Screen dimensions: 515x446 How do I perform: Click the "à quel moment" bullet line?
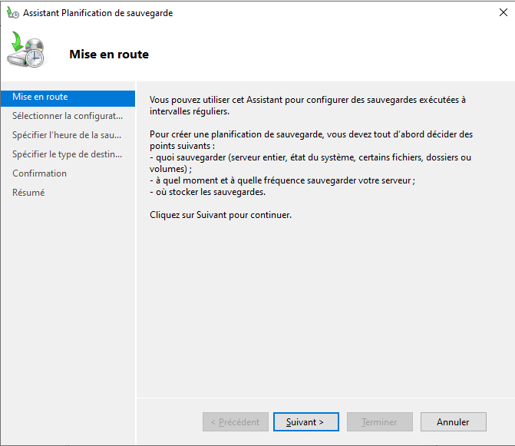(x=282, y=180)
